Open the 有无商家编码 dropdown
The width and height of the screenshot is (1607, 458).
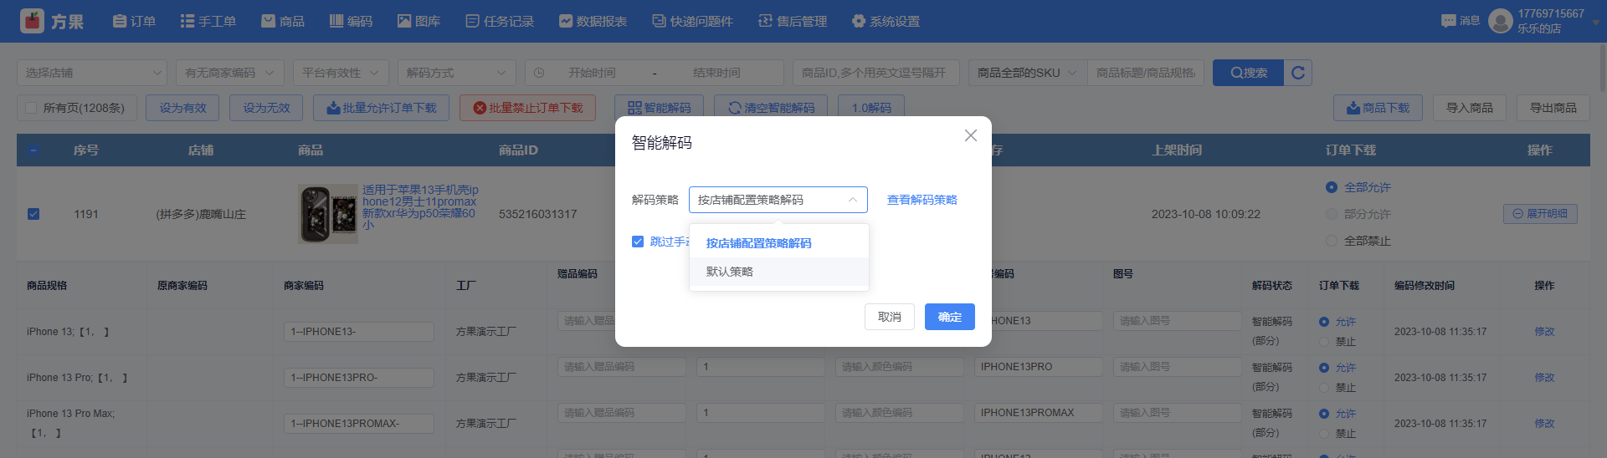[230, 73]
